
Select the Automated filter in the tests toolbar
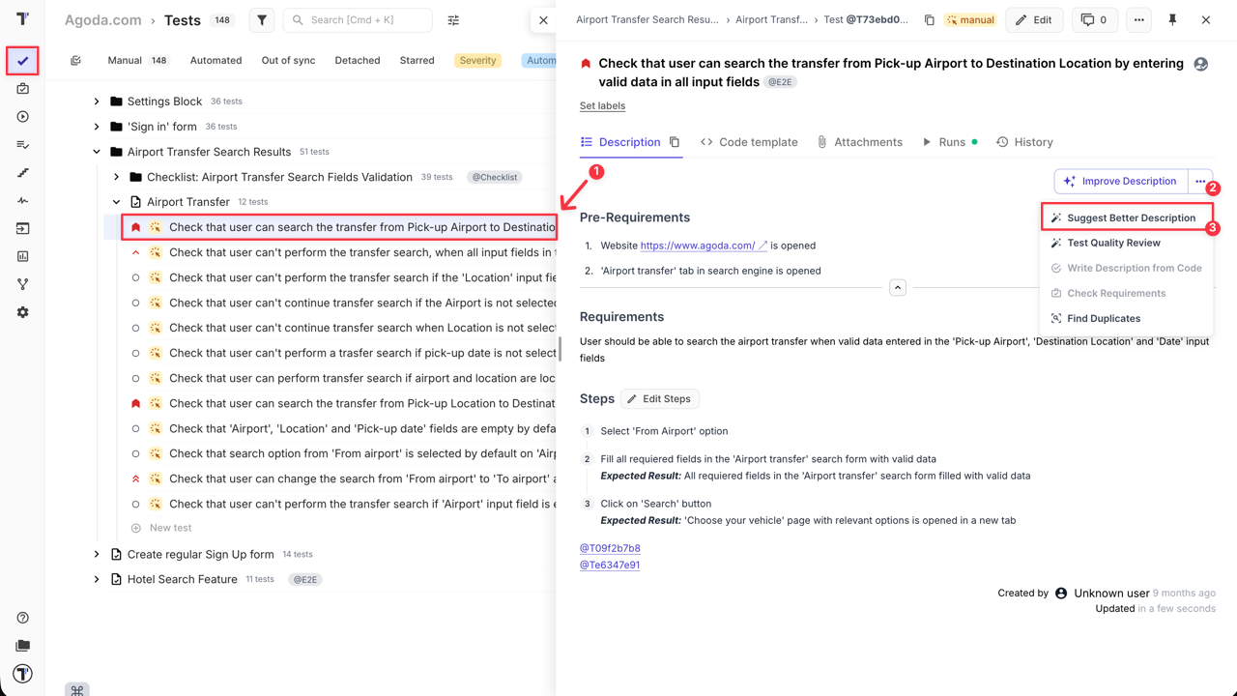pyautogui.click(x=215, y=60)
